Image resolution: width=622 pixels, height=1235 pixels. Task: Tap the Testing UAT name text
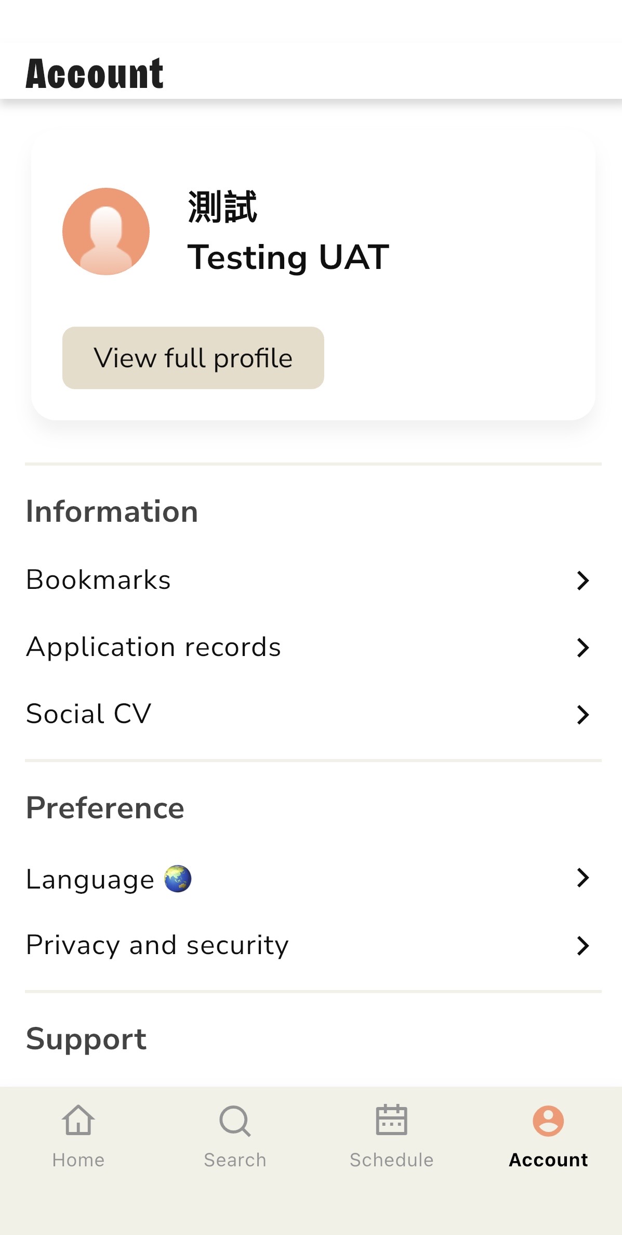(288, 257)
